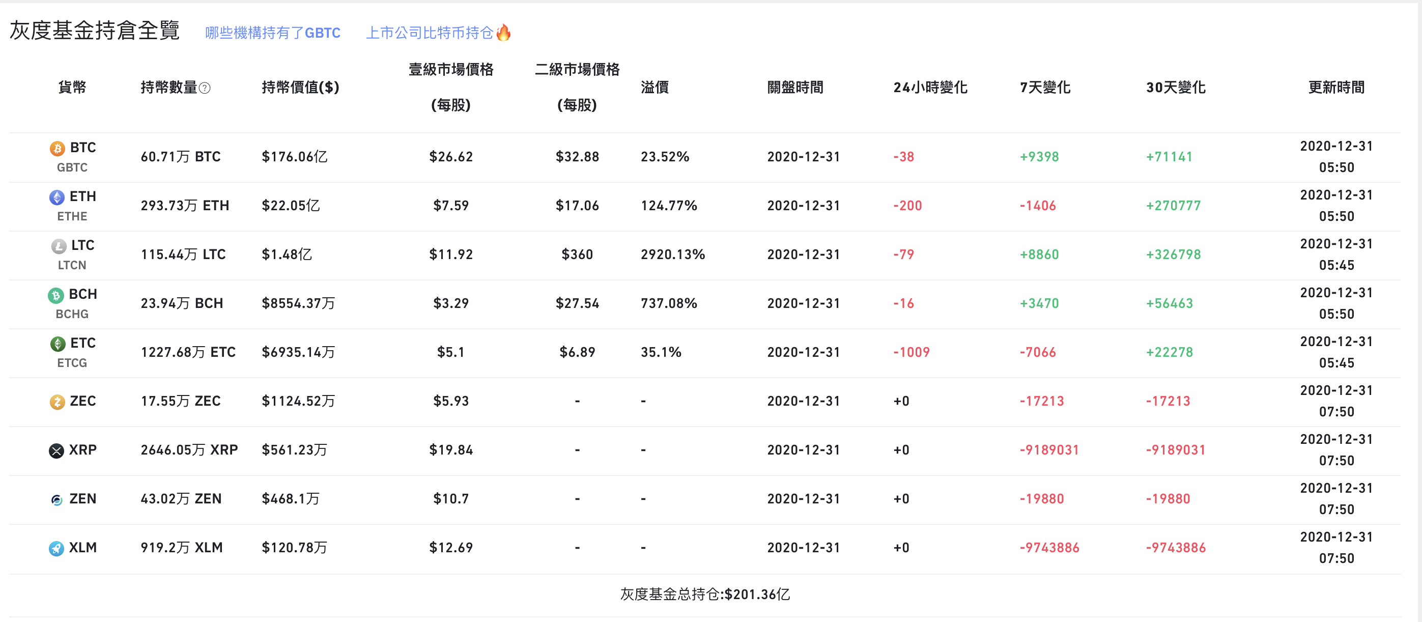Click the $360 secondary market price
The width and height of the screenshot is (1422, 622).
578,255
